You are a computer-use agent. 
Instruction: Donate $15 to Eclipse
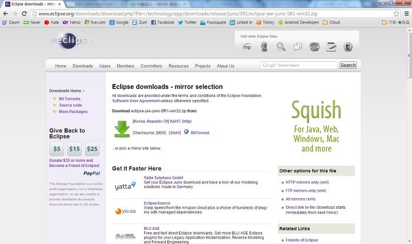[74, 149]
